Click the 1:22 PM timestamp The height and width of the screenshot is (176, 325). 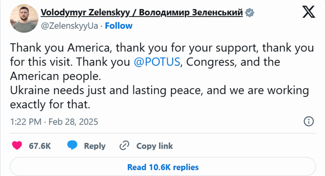26,122
